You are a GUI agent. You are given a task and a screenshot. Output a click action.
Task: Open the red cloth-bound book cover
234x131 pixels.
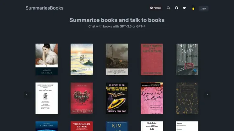pos(152,59)
